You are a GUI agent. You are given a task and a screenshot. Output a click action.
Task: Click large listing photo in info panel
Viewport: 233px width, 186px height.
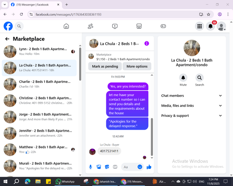(192, 48)
